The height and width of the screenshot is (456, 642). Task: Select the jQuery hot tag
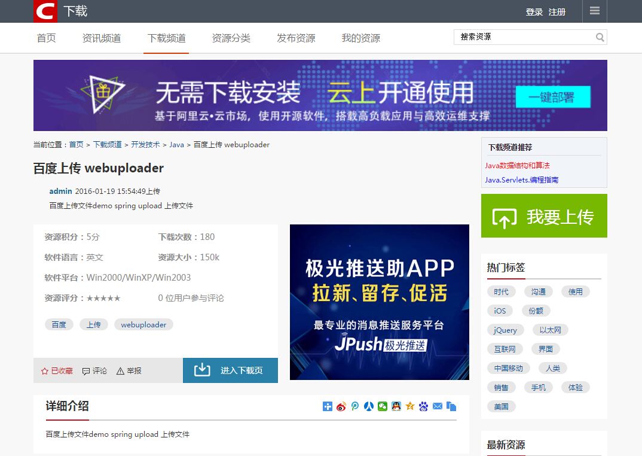point(505,330)
